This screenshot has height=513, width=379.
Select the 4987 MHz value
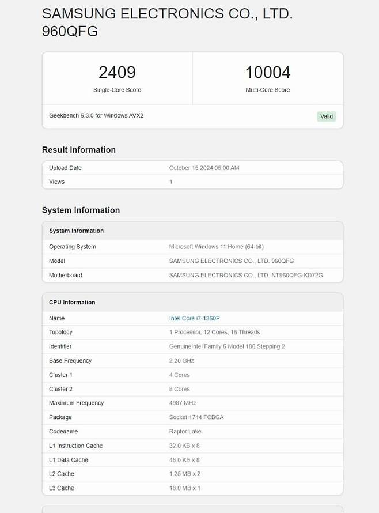pos(183,403)
